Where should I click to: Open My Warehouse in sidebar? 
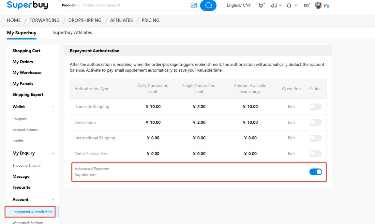27,73
